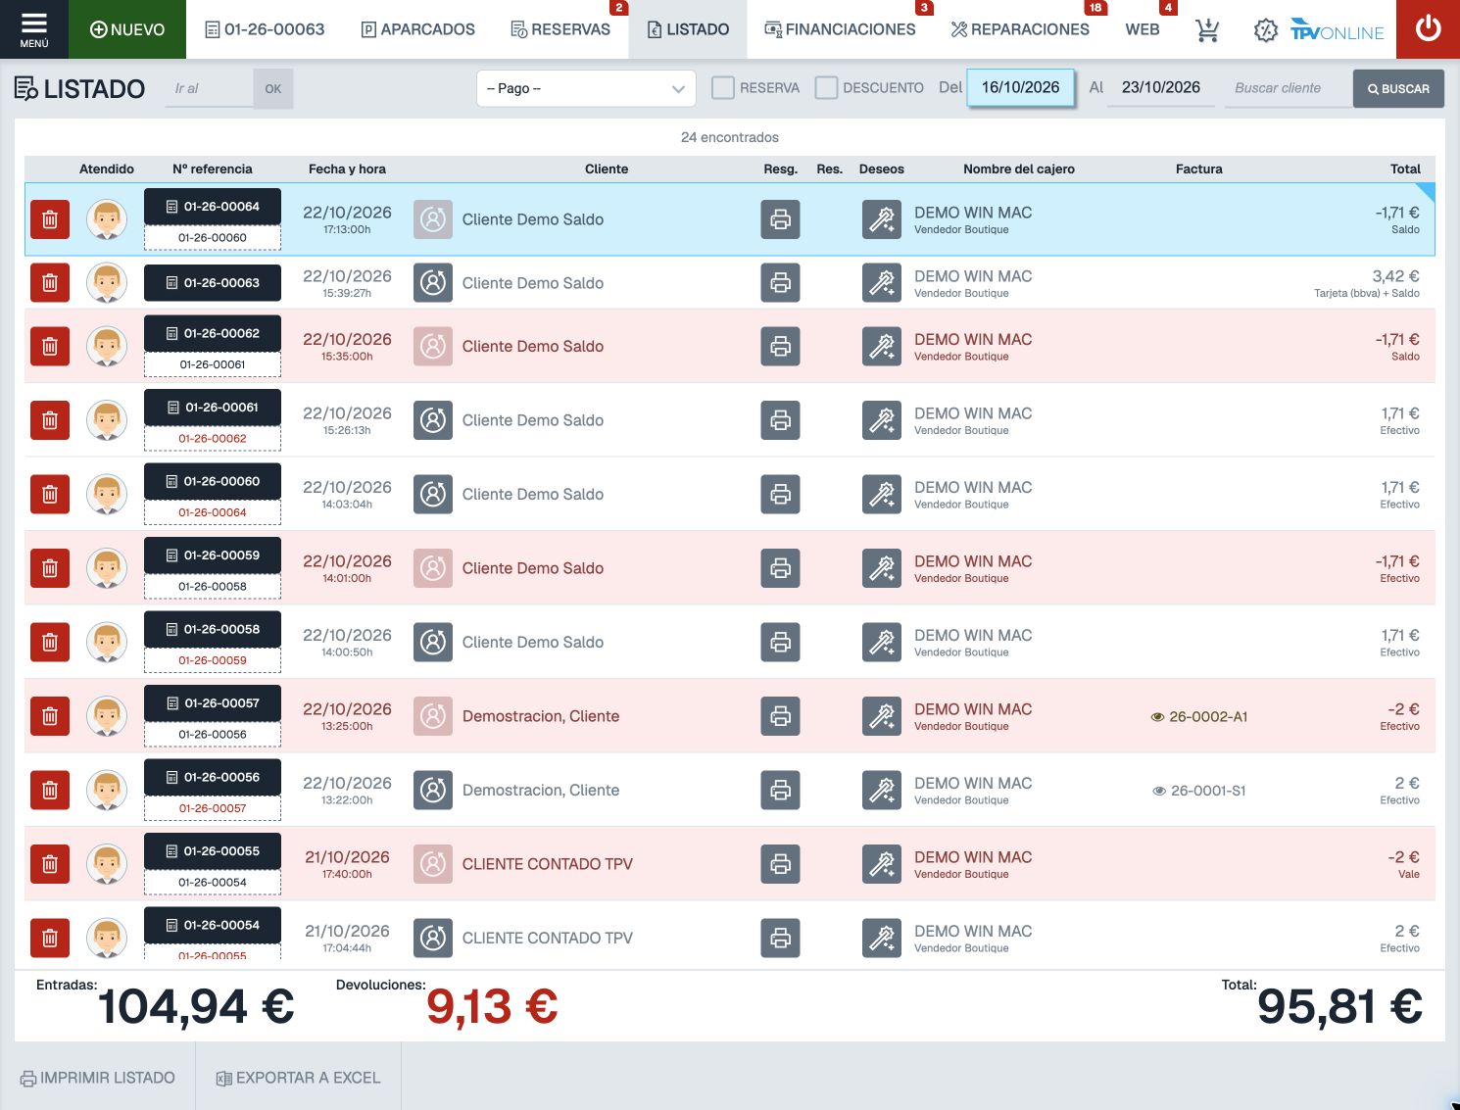Open wishlist wand icon for ticket 01-26-00055
The image size is (1460, 1110).
(x=882, y=864)
